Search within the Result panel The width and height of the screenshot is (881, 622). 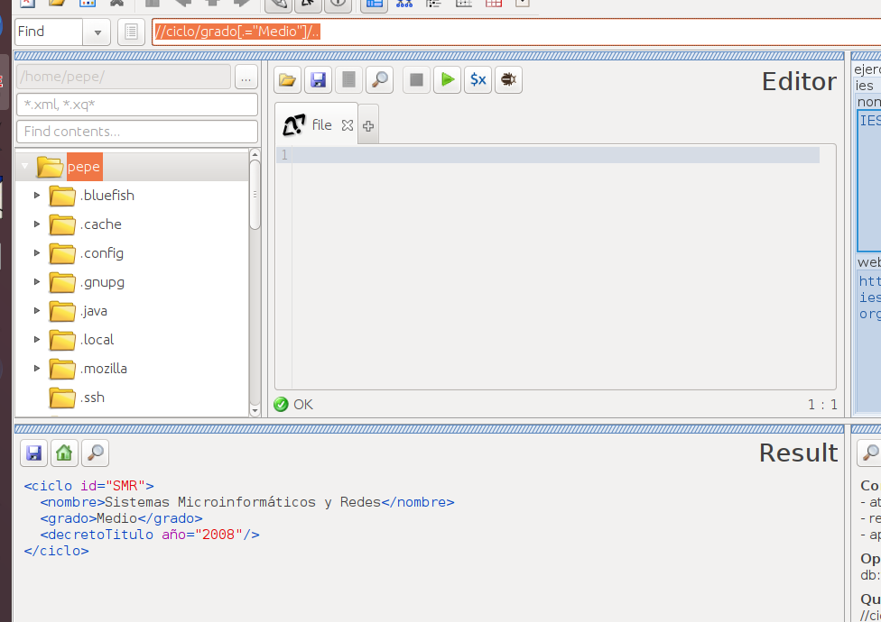[x=95, y=453]
